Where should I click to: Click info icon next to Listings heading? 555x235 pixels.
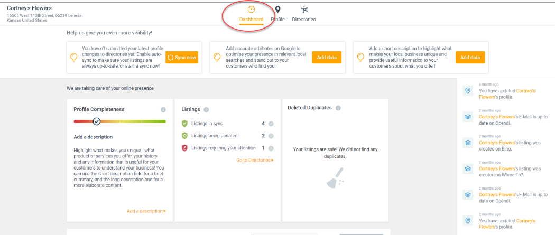pyautogui.click(x=206, y=110)
